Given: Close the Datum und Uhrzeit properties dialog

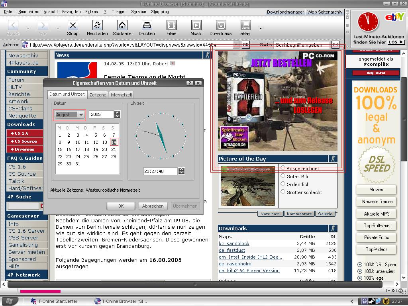Looking at the screenshot, I should point(198,83).
